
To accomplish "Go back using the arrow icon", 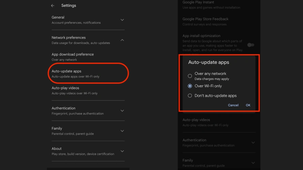I will click(x=52, y=5).
